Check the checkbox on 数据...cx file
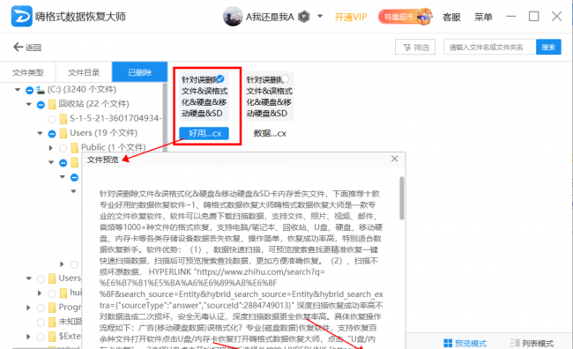Image resolution: width=573 pixels, height=349 pixels. click(285, 78)
